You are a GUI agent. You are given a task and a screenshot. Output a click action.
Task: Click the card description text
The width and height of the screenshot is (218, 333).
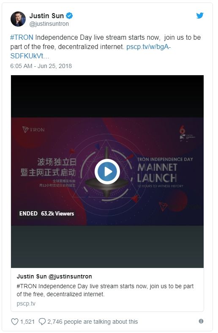pyautogui.click(x=105, y=290)
